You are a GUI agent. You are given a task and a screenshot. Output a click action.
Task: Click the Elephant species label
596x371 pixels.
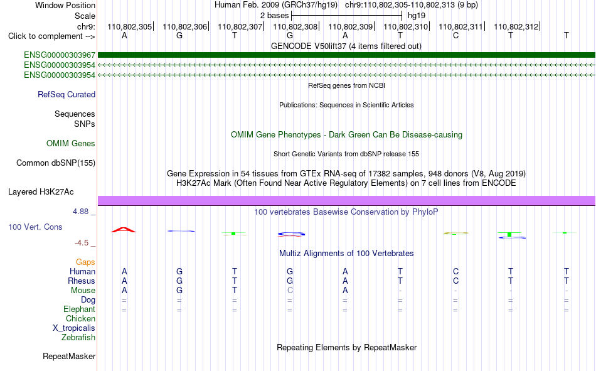(79, 309)
